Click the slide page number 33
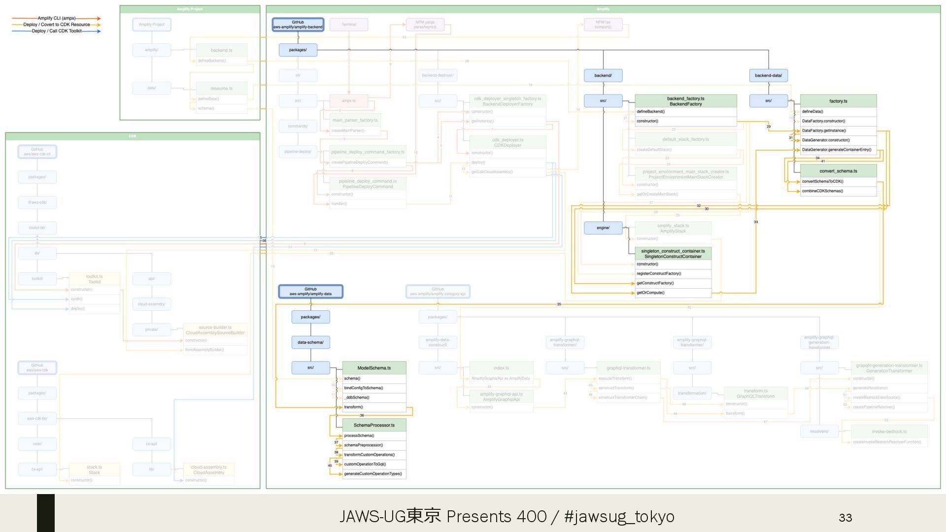The height and width of the screenshot is (532, 946). 845,518
